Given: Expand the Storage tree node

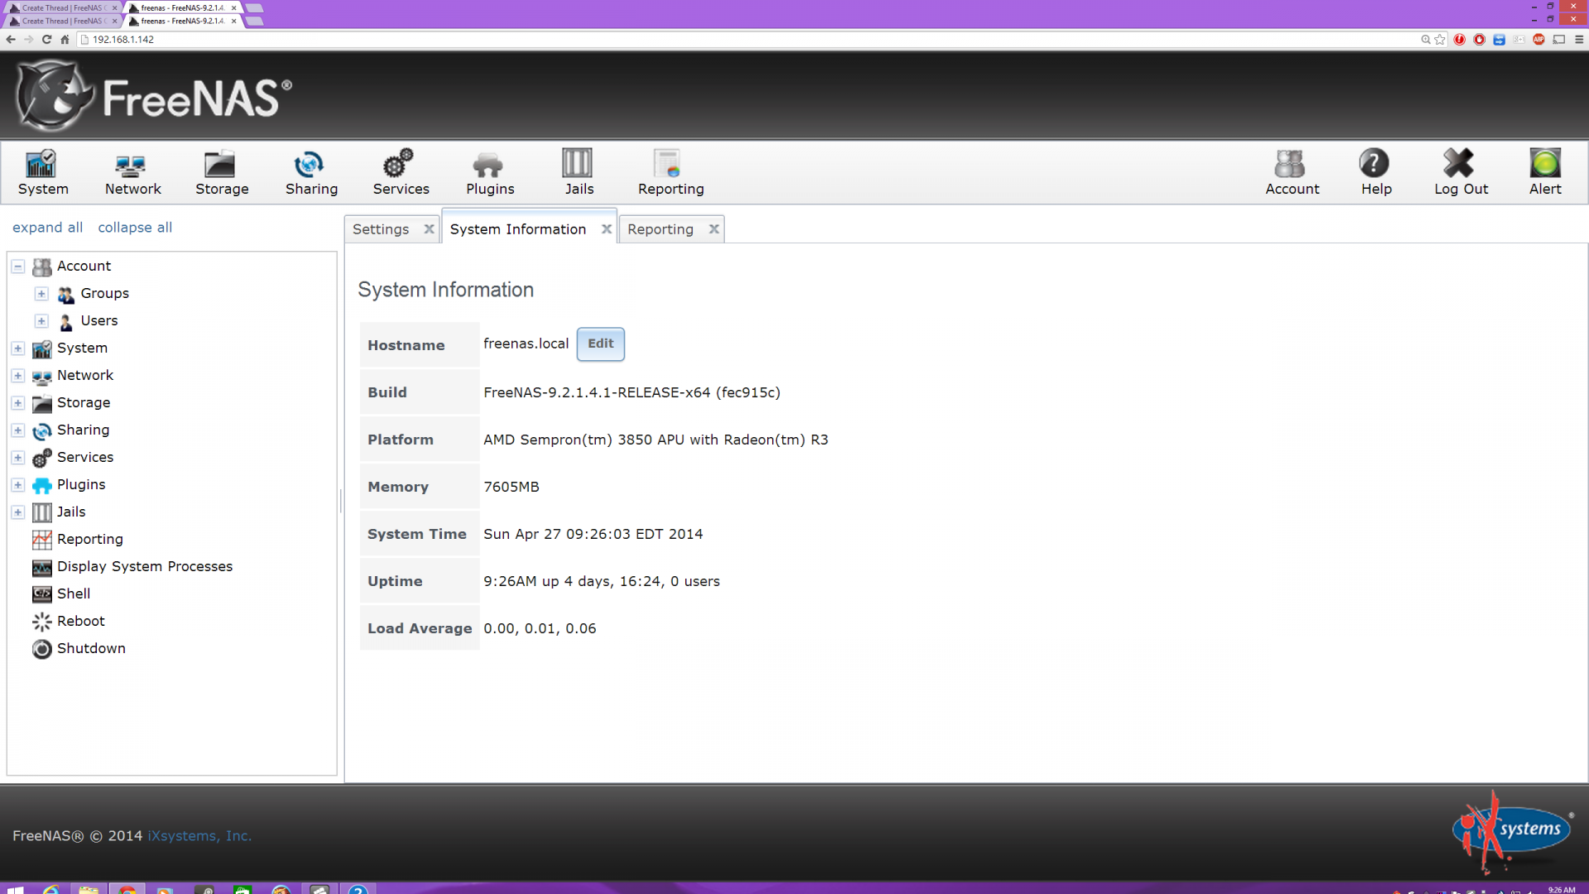Looking at the screenshot, I should 18,403.
